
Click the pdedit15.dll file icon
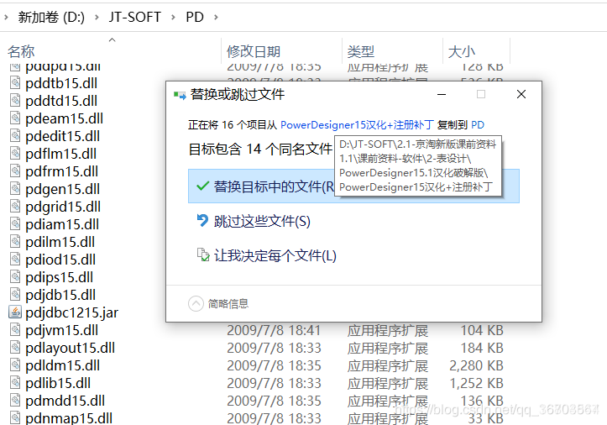pos(15,136)
